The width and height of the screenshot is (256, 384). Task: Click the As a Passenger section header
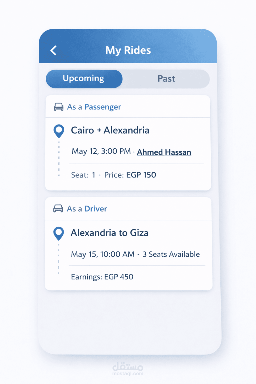pos(94,107)
